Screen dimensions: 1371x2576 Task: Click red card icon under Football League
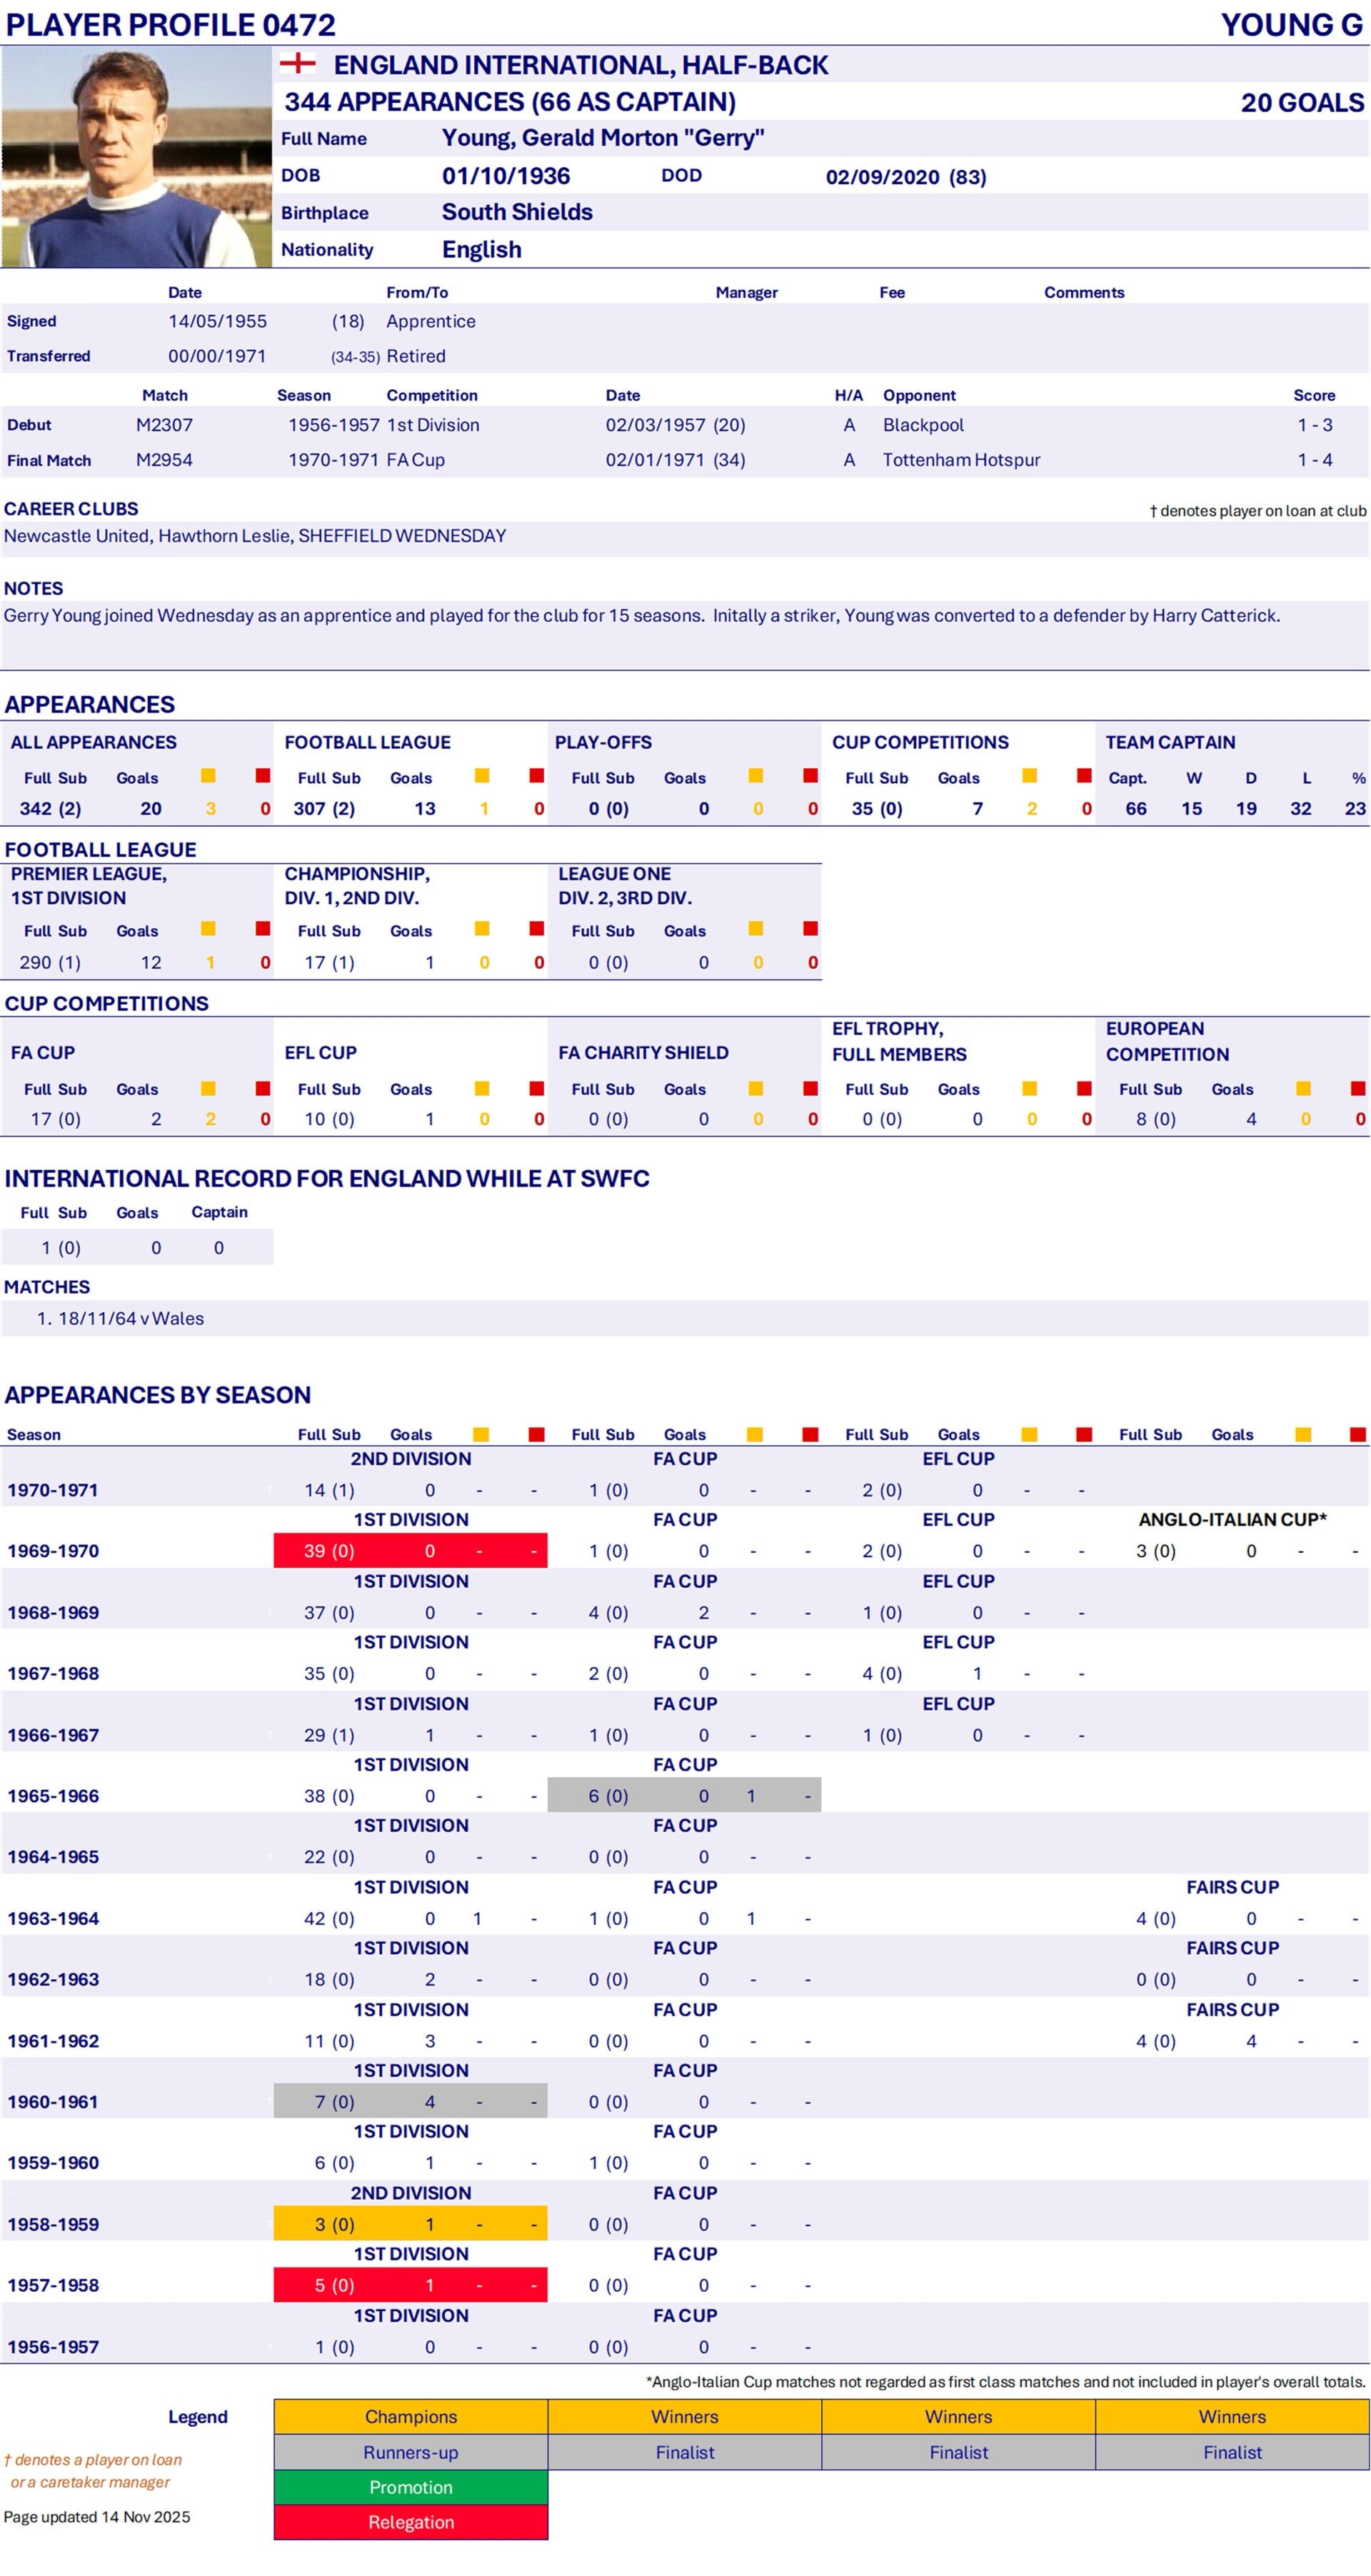537,776
